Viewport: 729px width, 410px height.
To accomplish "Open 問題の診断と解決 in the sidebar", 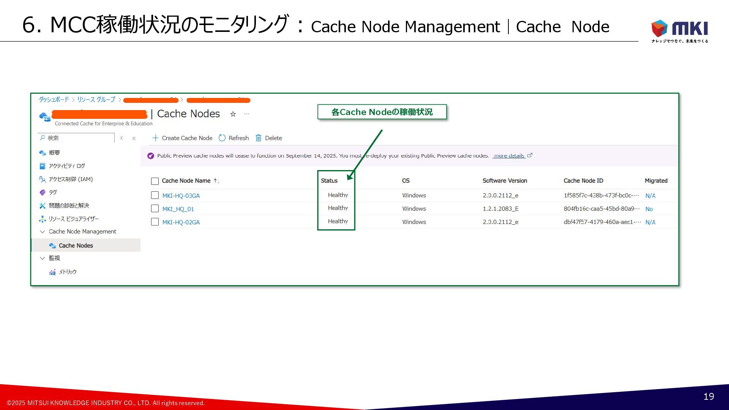I will point(69,205).
